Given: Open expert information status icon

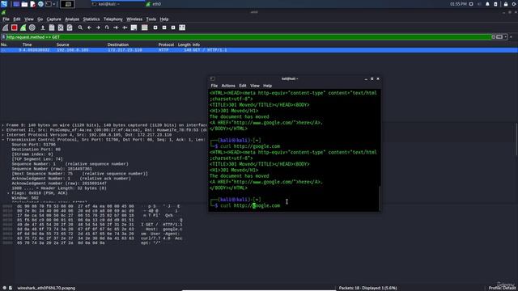Looking at the screenshot, I should 4,288.
